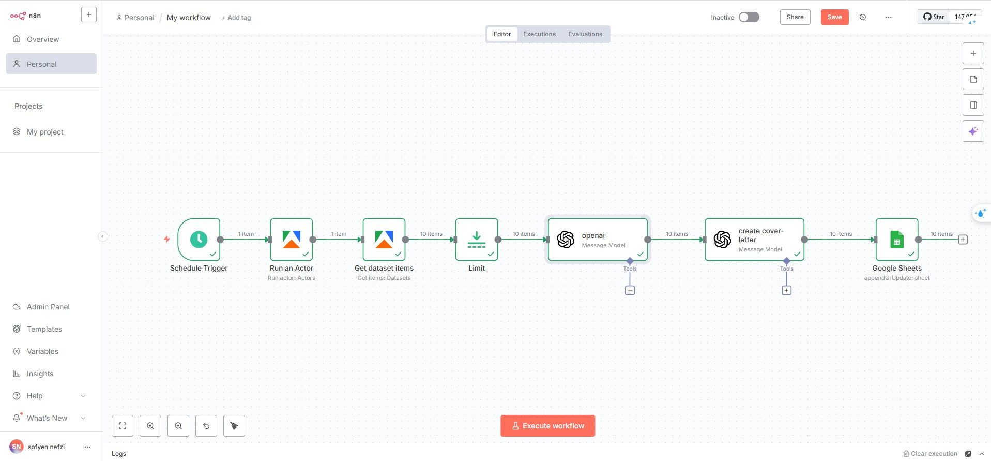Save the workflow
This screenshot has height=461, width=991.
point(834,17)
